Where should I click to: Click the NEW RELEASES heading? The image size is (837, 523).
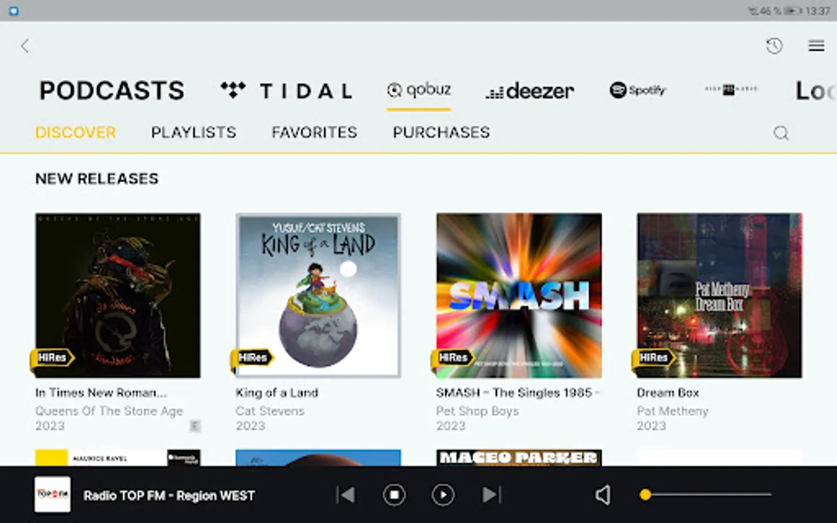(97, 178)
